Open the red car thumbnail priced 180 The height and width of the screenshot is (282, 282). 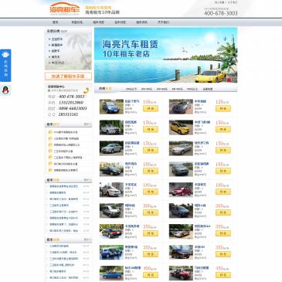point(181,190)
